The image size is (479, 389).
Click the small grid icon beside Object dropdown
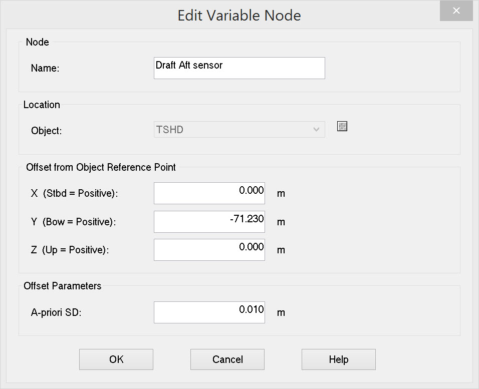pos(342,126)
